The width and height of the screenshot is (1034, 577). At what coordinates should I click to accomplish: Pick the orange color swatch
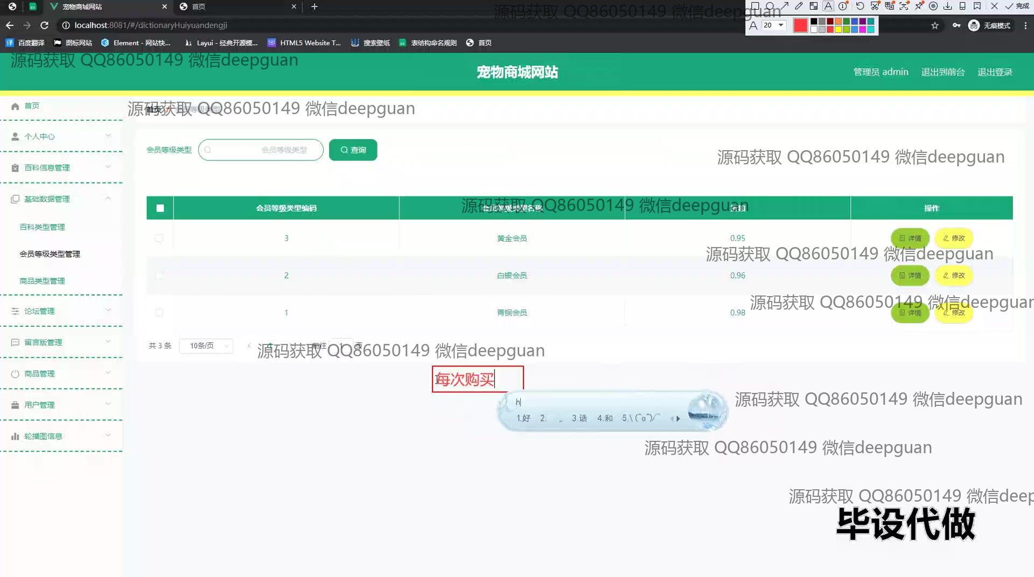[x=838, y=21]
